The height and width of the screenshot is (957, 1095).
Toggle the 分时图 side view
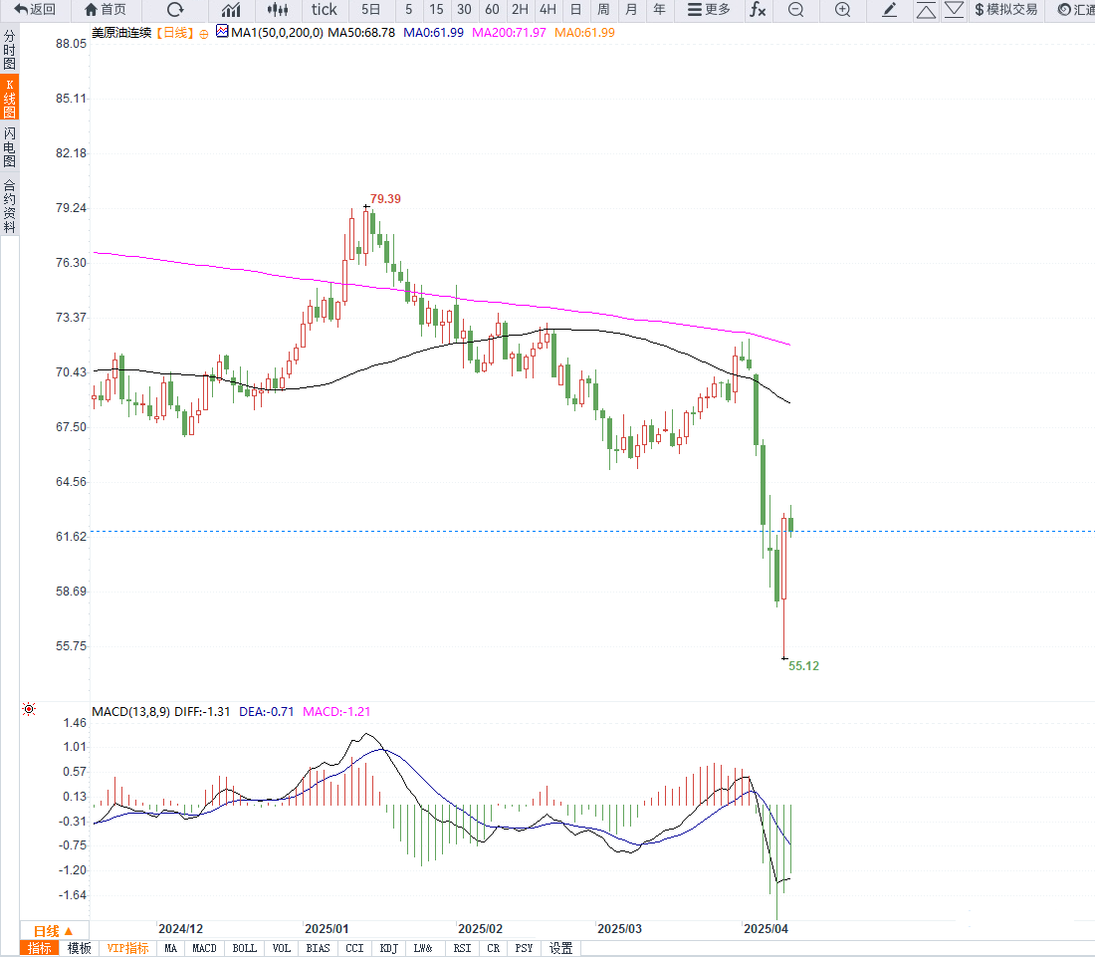pos(9,49)
